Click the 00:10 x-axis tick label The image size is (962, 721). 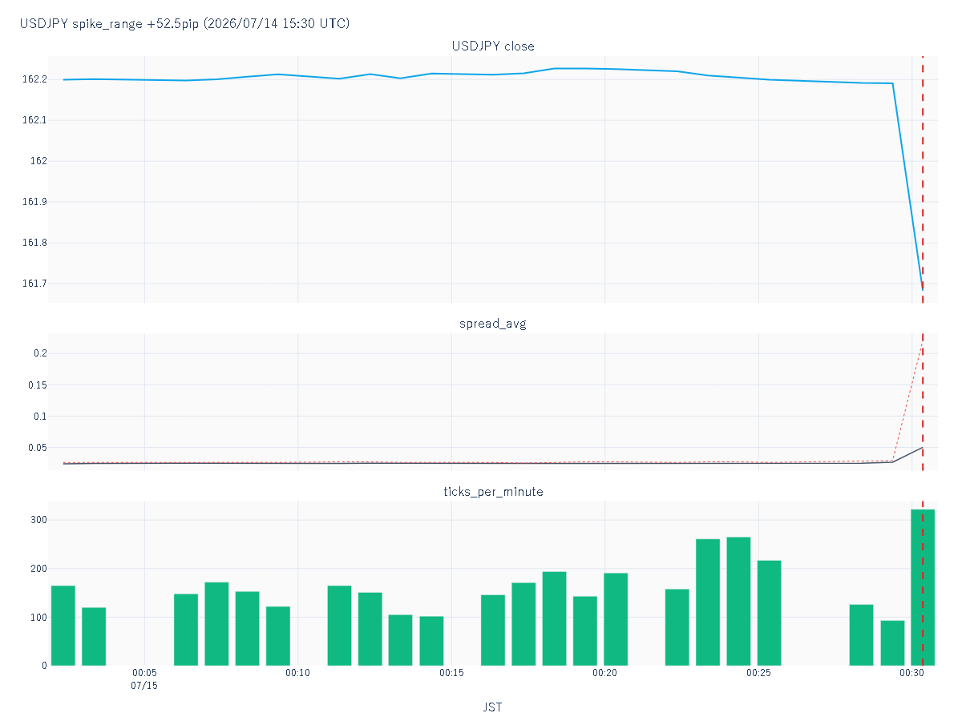297,674
